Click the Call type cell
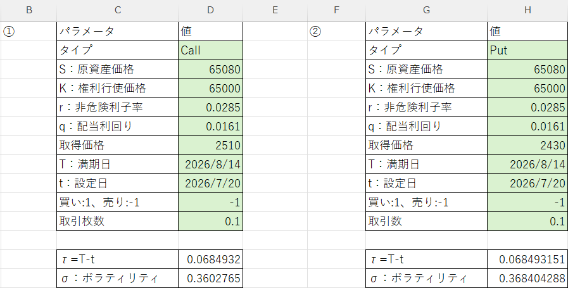568x288 pixels. click(210, 51)
